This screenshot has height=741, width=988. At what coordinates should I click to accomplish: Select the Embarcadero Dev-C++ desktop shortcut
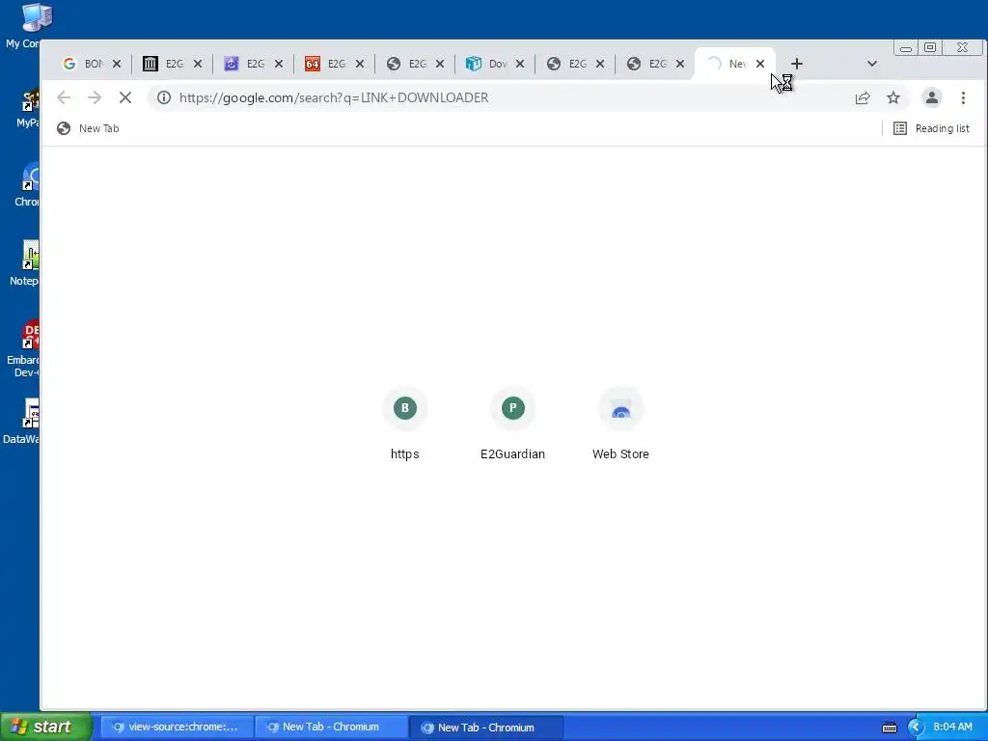click(x=23, y=349)
